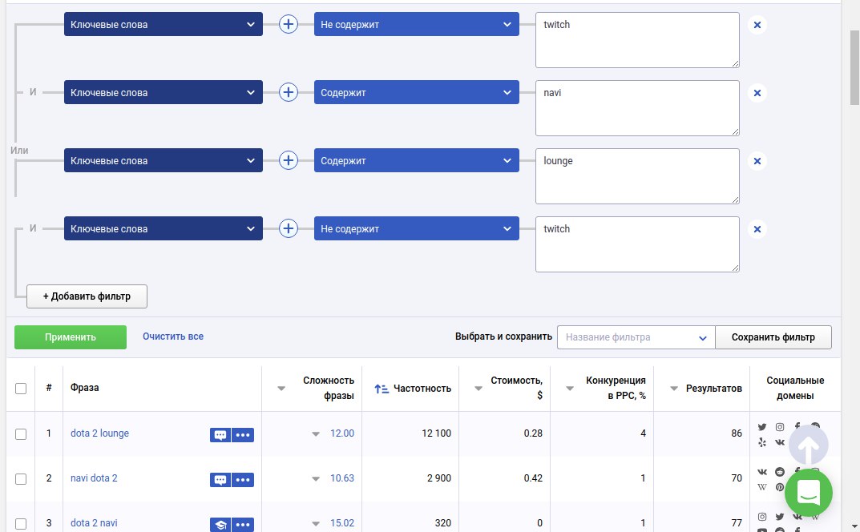
Task: Click the plus icon in the topmost twitch filter row
Action: [289, 24]
